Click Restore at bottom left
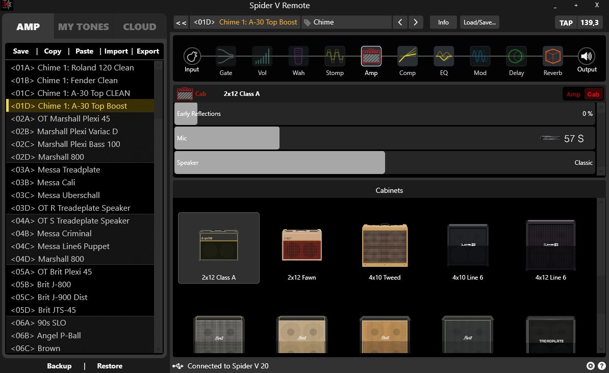The height and width of the screenshot is (373, 609). (x=110, y=366)
